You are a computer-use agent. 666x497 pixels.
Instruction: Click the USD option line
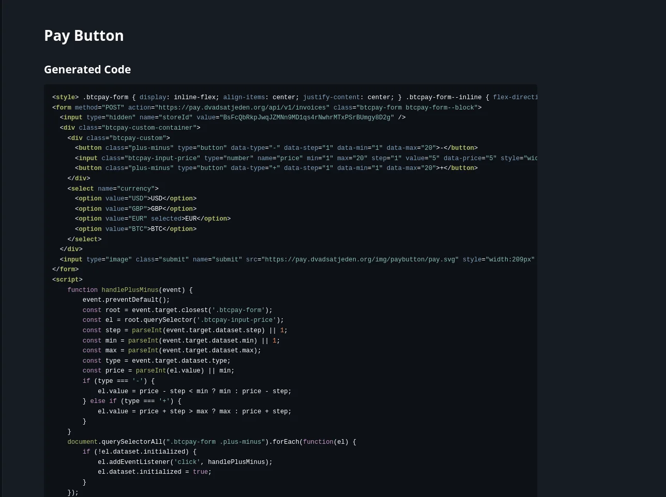click(x=135, y=199)
